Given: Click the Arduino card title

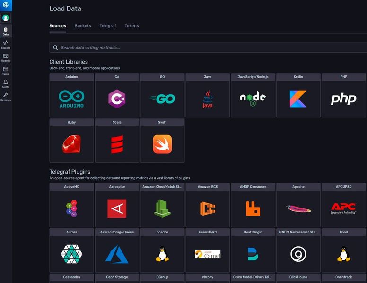Looking at the screenshot, I should coord(71,77).
